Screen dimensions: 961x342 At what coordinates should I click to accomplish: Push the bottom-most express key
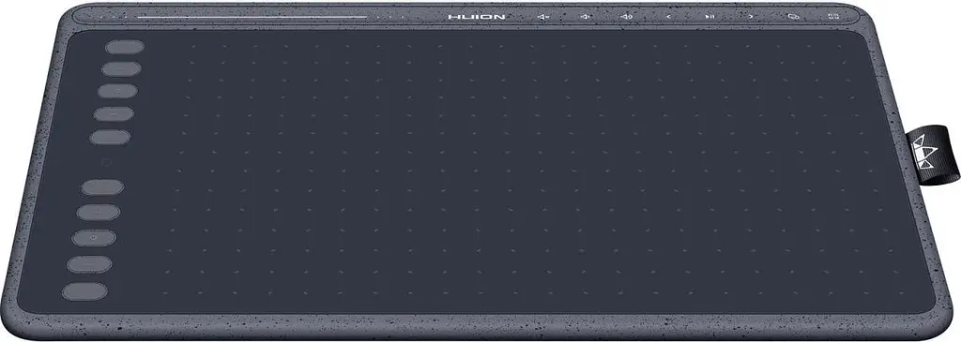coord(84,291)
